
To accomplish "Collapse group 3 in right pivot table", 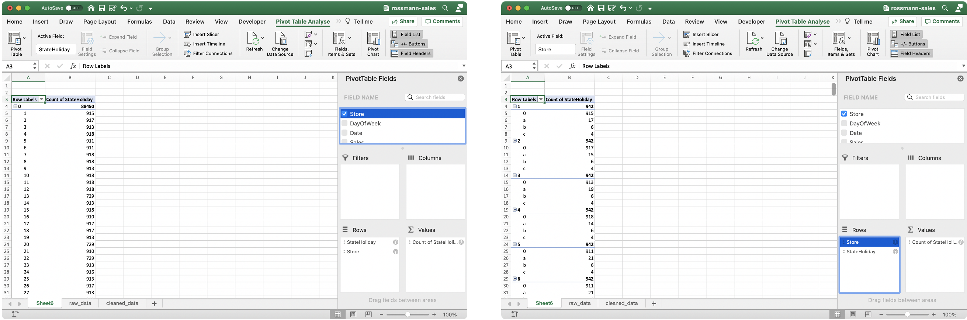I will 514,175.
